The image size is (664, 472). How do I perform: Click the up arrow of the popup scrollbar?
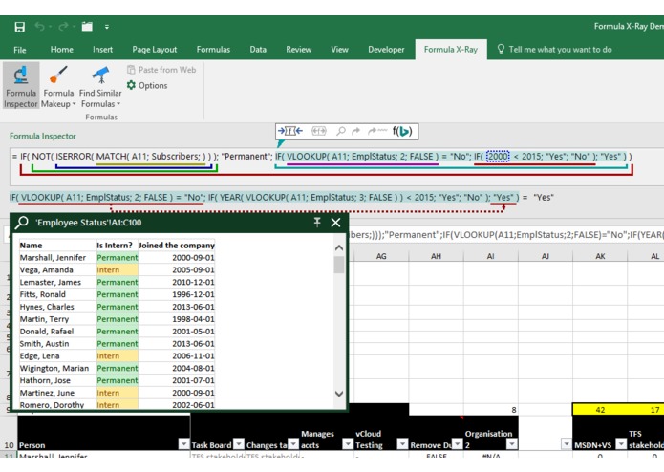pyautogui.click(x=339, y=248)
